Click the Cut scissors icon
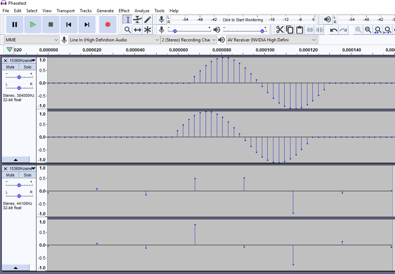This screenshot has height=274, width=395. (280, 30)
